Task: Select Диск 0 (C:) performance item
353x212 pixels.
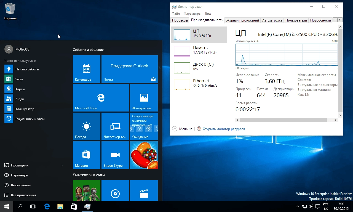Action: tap(199, 68)
